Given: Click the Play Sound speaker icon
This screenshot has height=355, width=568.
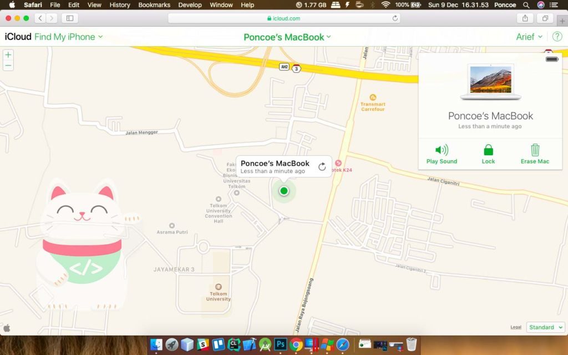Looking at the screenshot, I should 442,150.
